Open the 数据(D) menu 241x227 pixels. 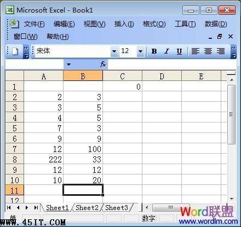tap(216, 24)
